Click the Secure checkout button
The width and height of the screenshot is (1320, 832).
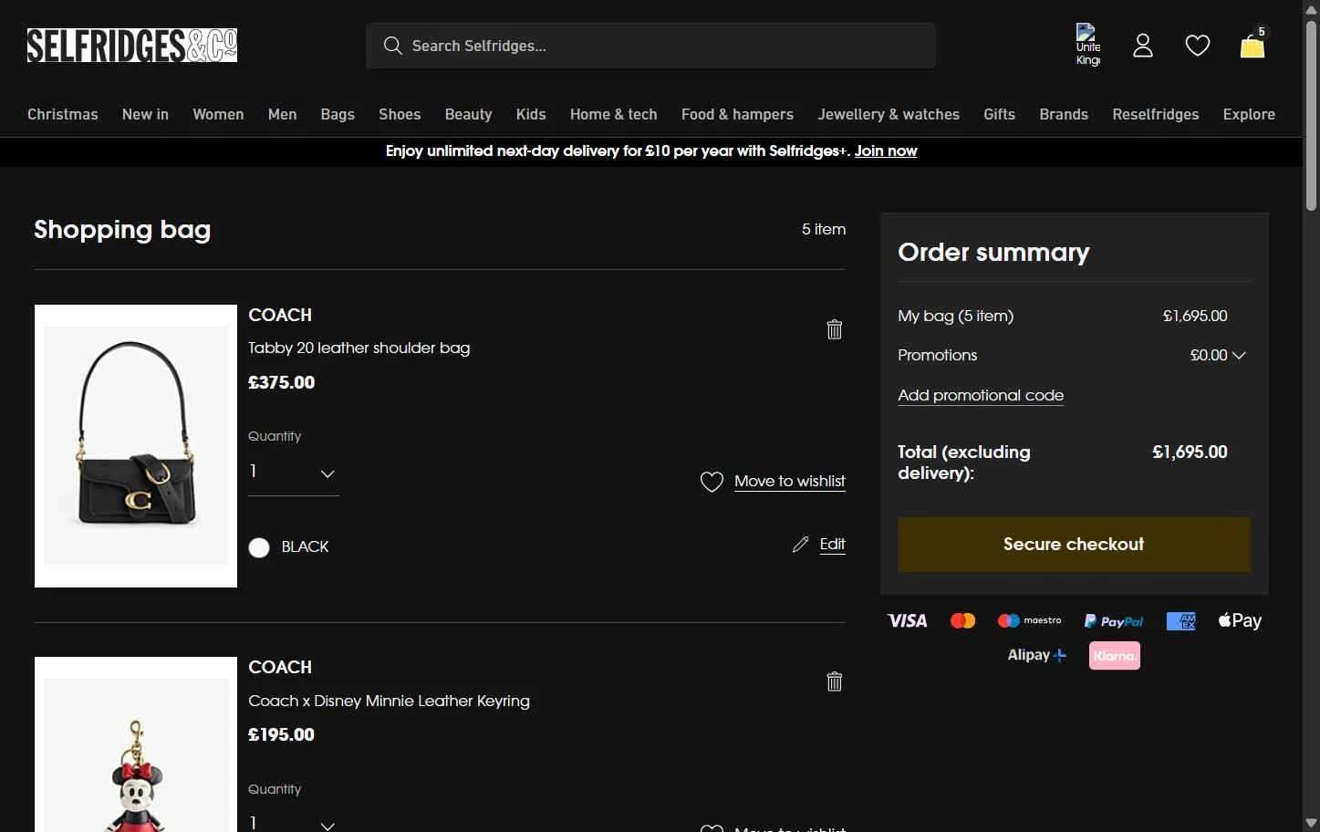[x=1074, y=545]
